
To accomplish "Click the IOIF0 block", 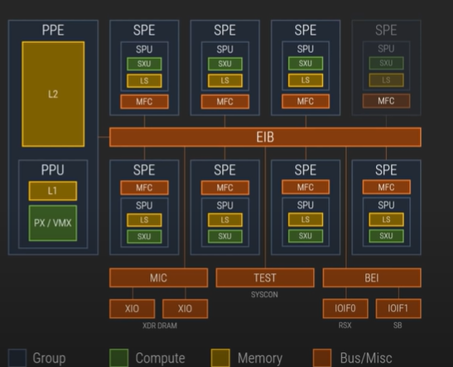I will (x=345, y=309).
